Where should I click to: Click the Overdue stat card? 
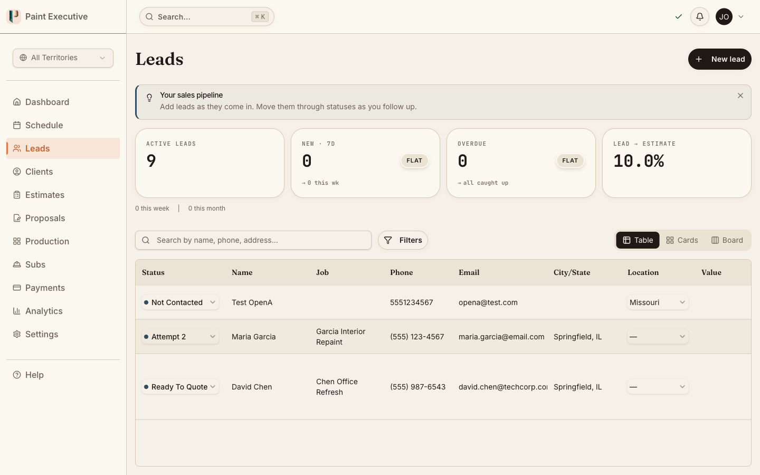coord(521,163)
